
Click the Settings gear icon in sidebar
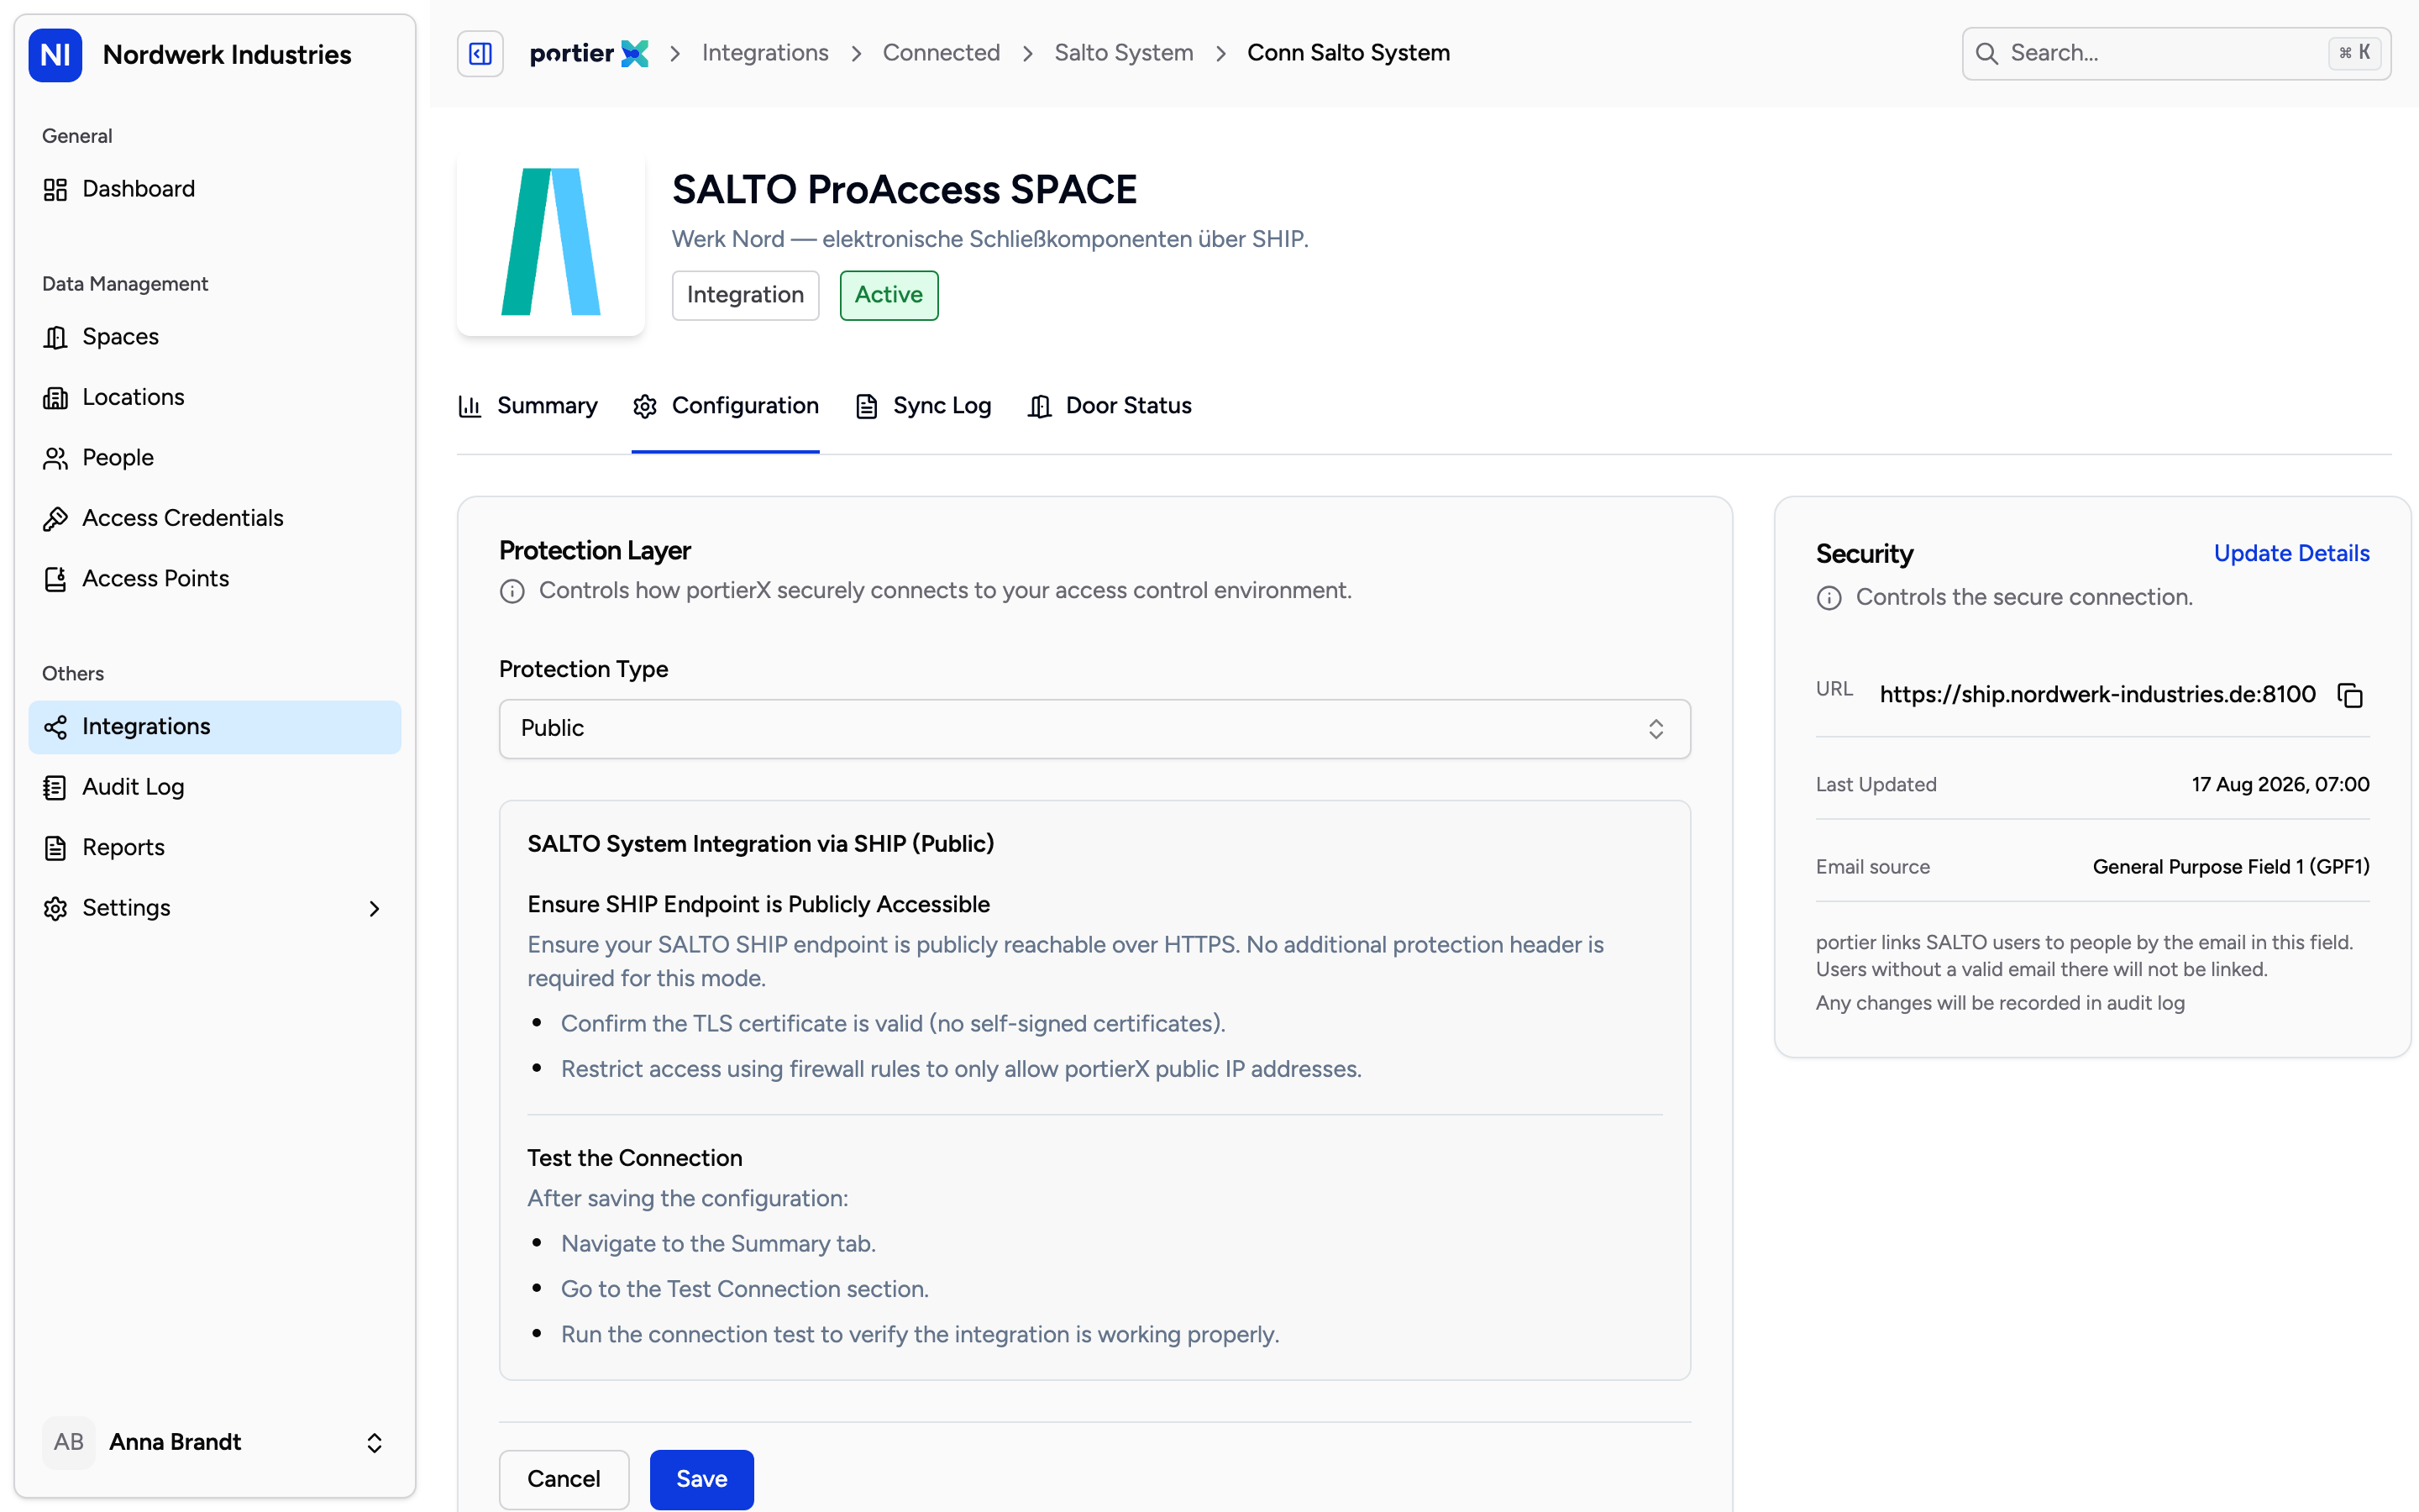coord(55,908)
